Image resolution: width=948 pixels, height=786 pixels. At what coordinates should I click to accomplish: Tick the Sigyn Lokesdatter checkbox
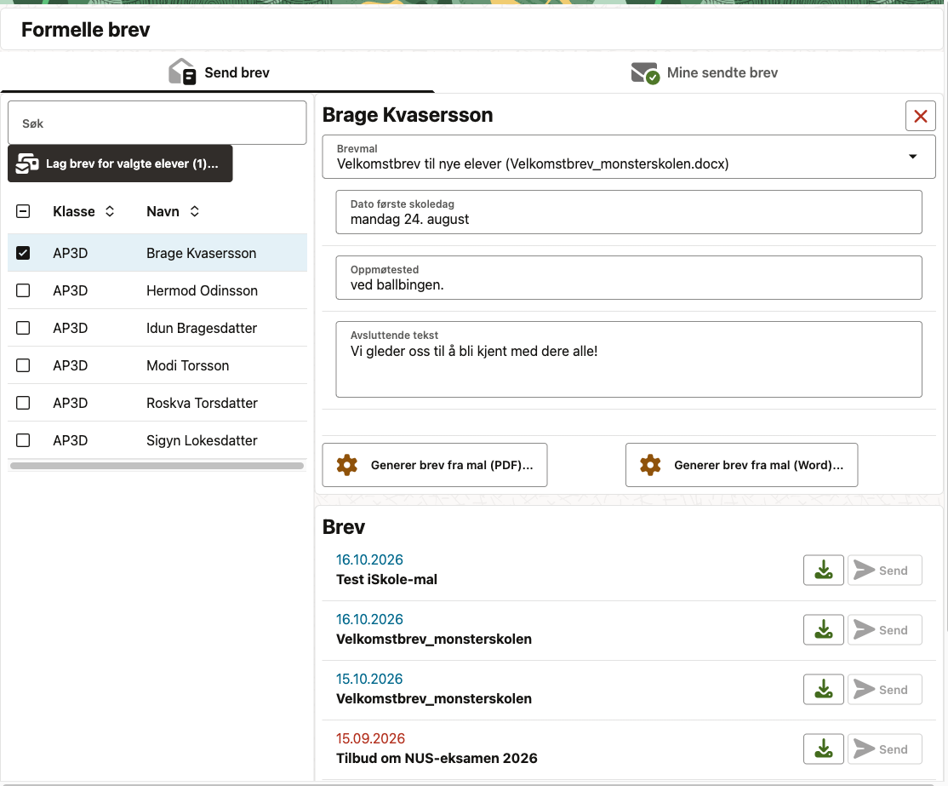(23, 440)
